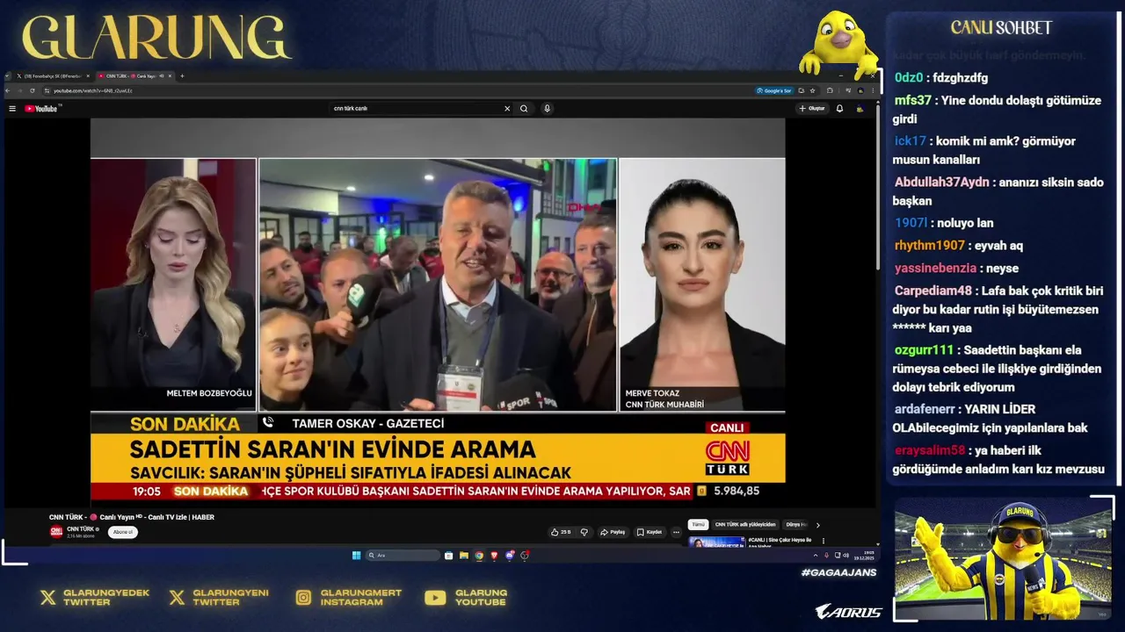
Task: Open File Explorer from the taskbar
Action: tap(464, 556)
